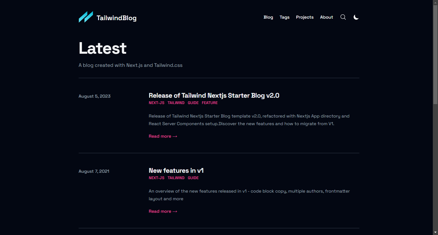The width and height of the screenshot is (438, 235).
Task: Open the Release of Tailwind Nextjs v2.0 post
Action: point(214,96)
